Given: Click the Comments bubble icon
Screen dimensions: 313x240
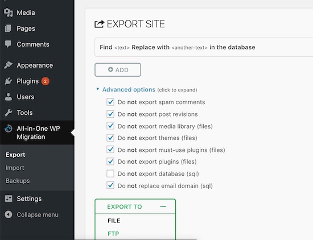Looking at the screenshot, I should tap(9, 44).
